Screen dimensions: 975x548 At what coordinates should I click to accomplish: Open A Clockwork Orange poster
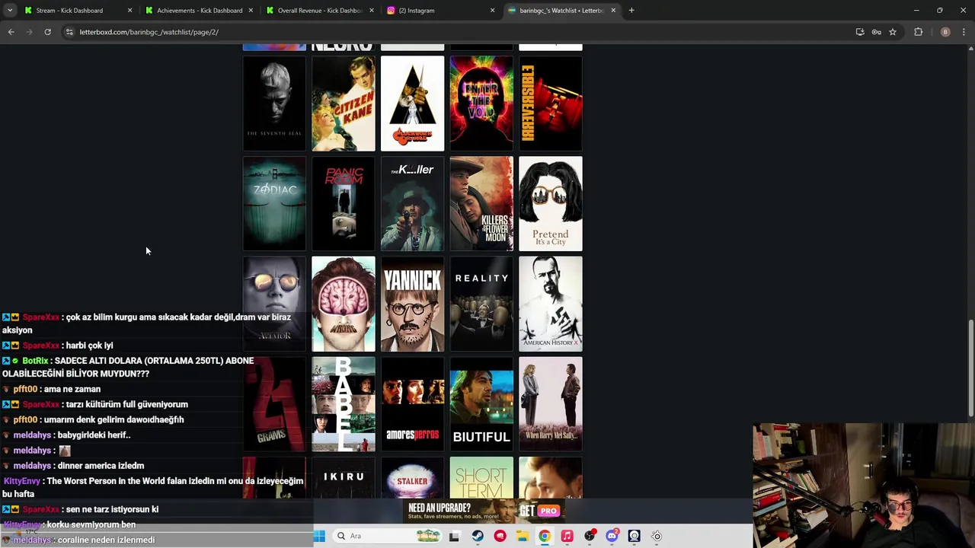pos(412,104)
